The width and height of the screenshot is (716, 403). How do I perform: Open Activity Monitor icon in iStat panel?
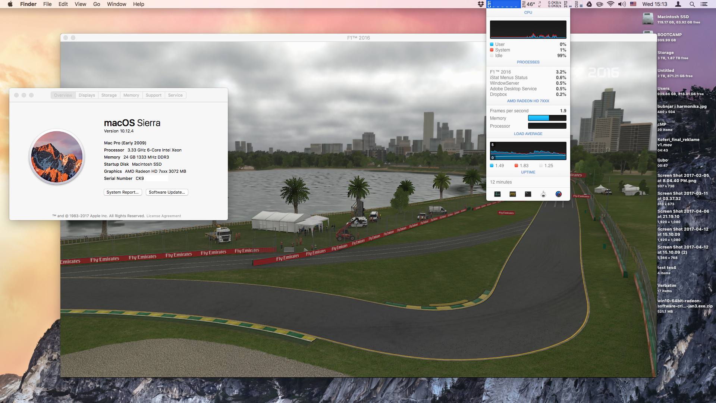(497, 194)
